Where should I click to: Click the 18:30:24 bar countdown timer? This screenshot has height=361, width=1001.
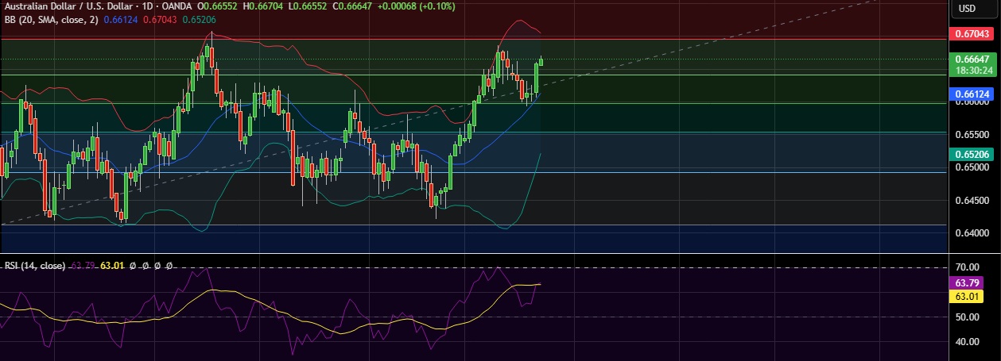point(972,71)
